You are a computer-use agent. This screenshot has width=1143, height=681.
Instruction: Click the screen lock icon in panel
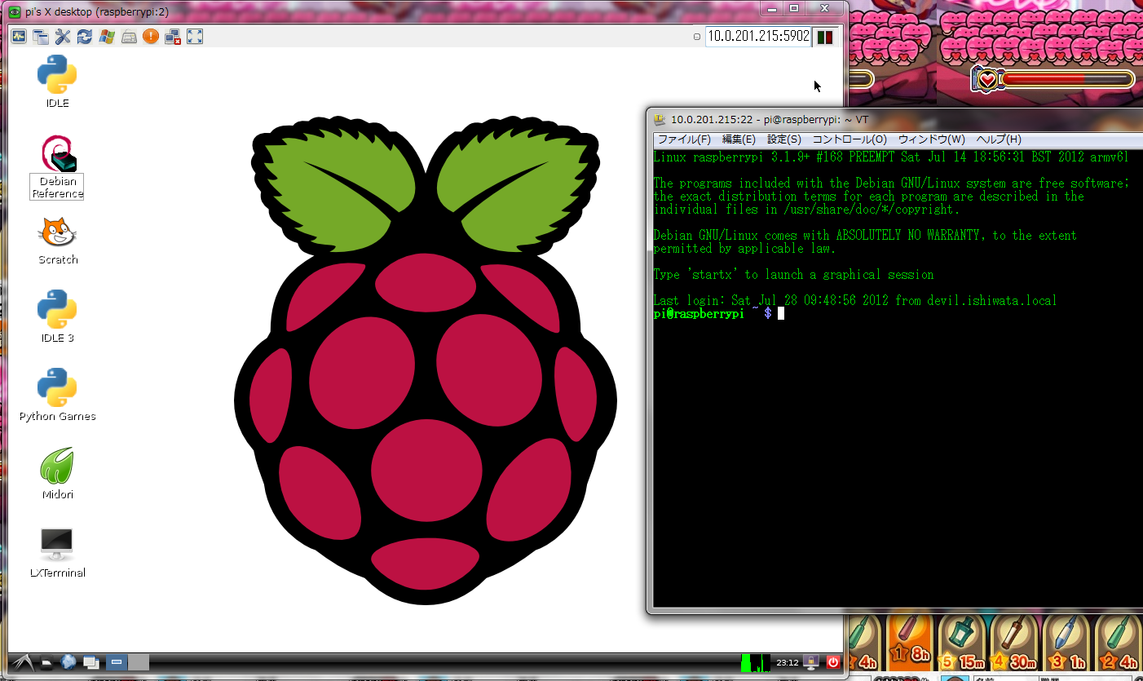811,662
